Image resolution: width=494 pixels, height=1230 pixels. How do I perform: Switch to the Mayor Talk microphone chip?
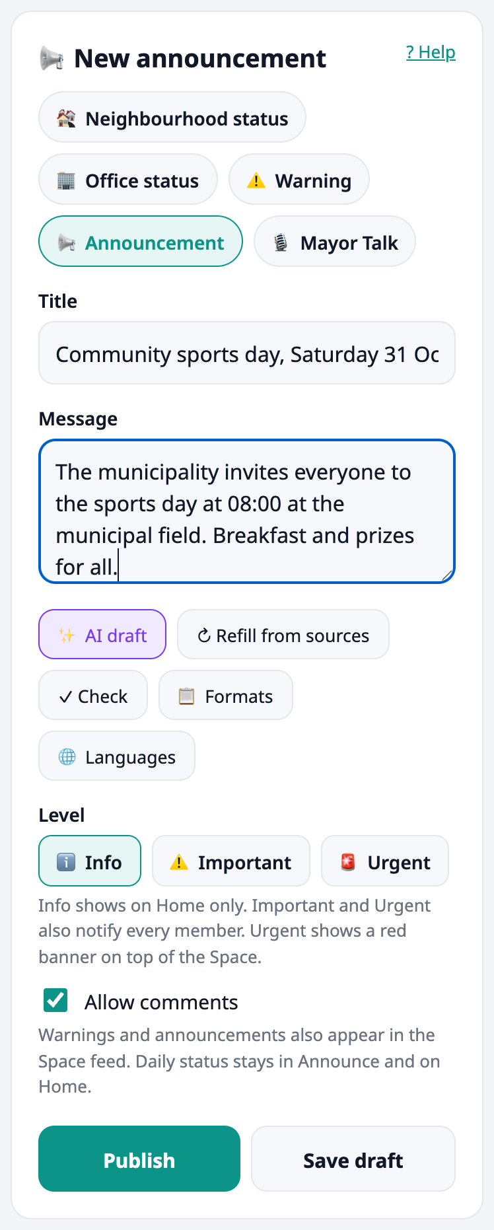point(335,242)
